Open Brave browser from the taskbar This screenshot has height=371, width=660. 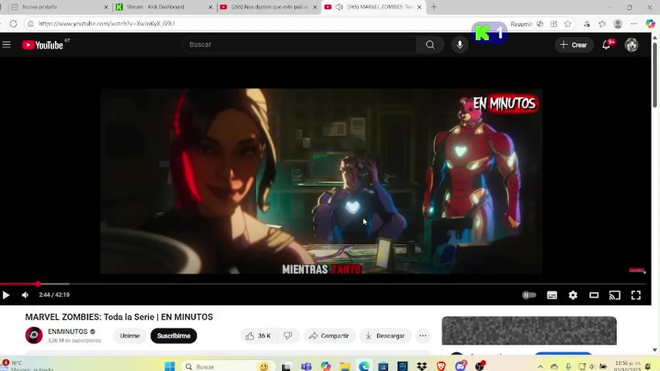441,366
